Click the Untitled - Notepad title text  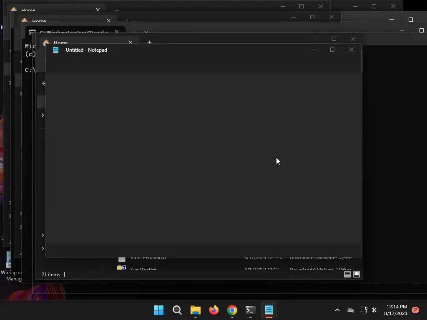pyautogui.click(x=86, y=50)
